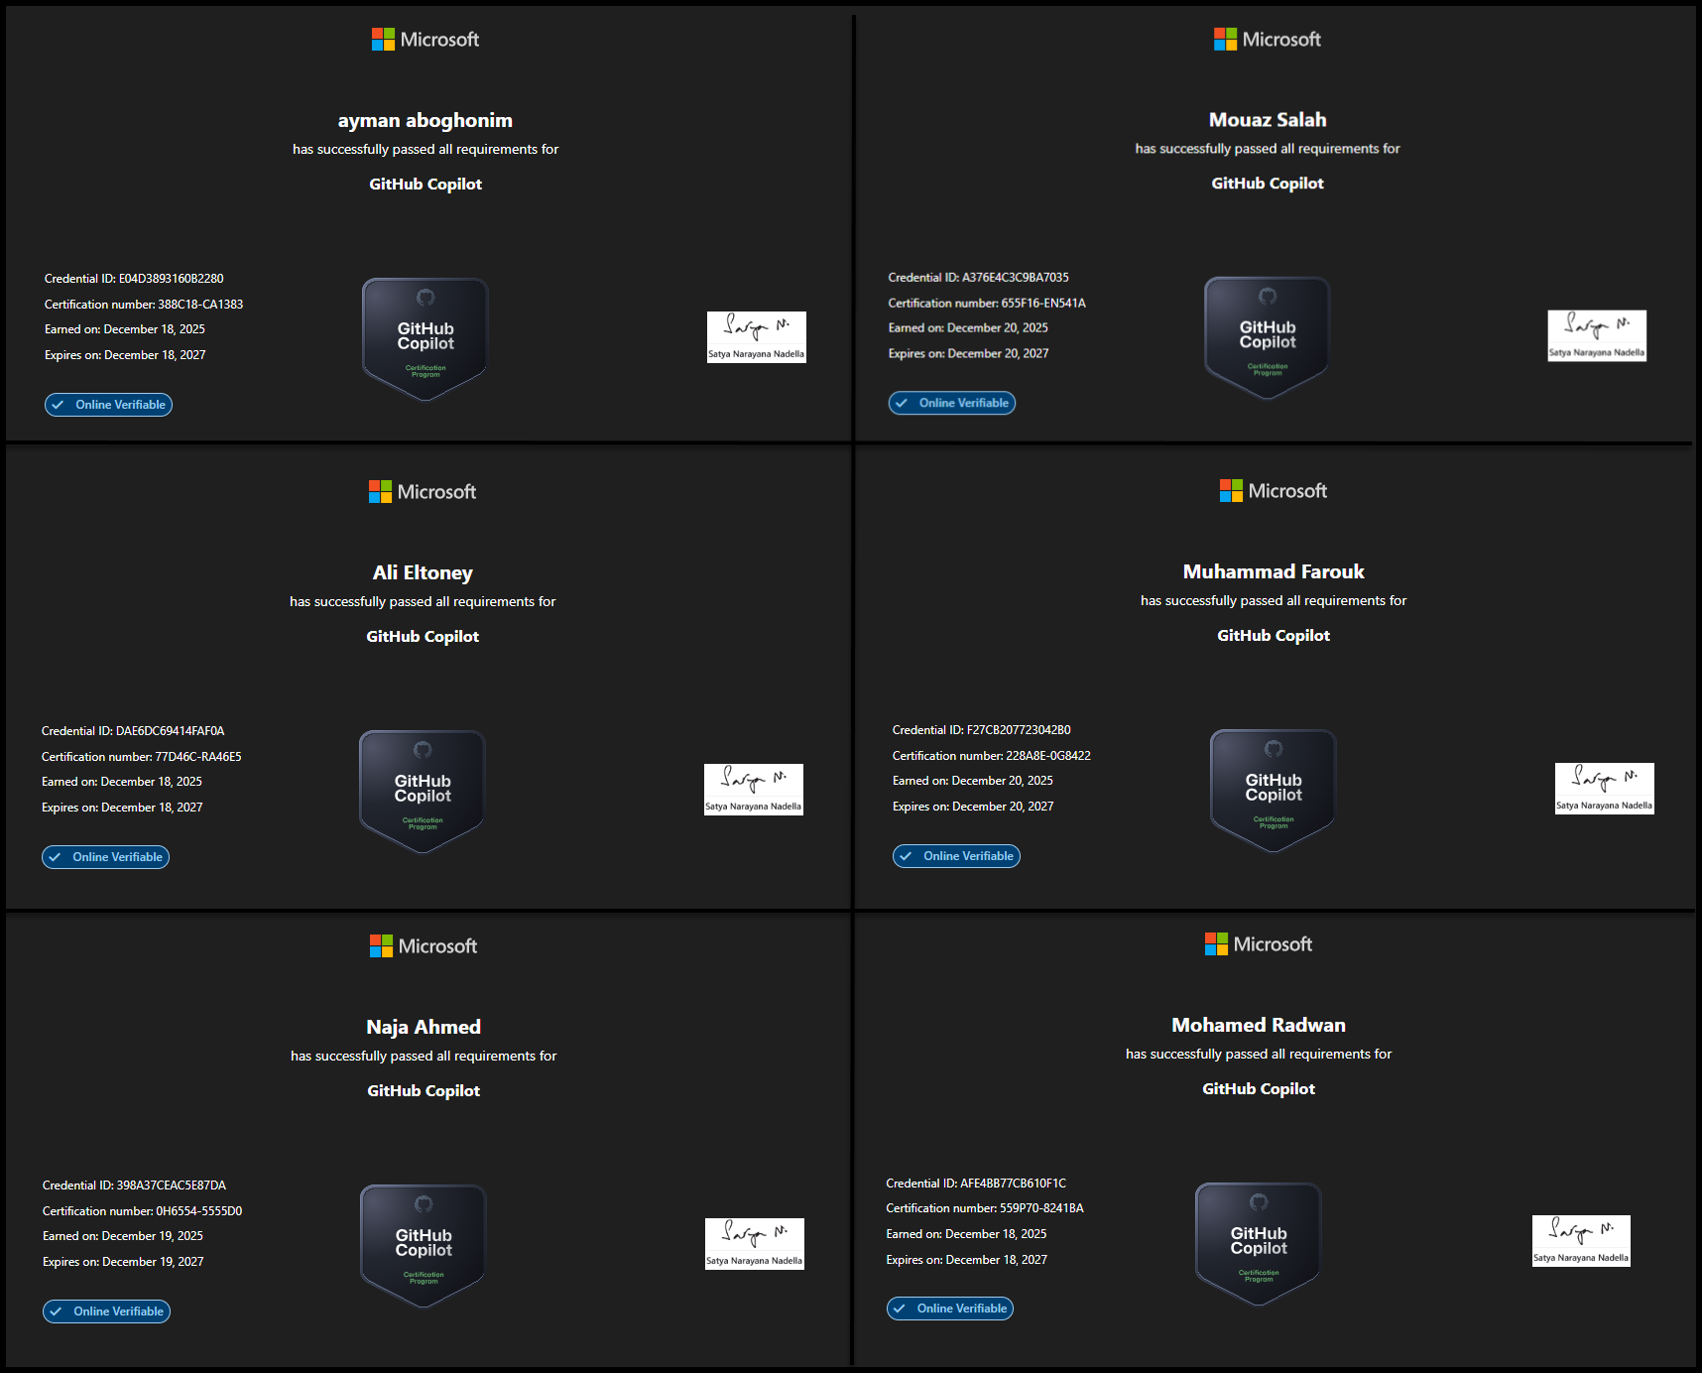This screenshot has width=1702, height=1373.
Task: Click GitHub Copilot badge on ayman aboghonim's certificate
Action: pyautogui.click(x=425, y=338)
